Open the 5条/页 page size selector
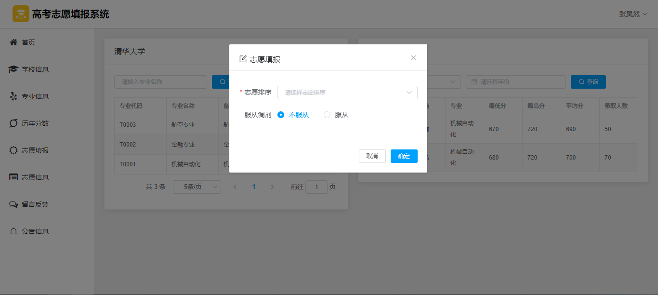 coord(197,187)
